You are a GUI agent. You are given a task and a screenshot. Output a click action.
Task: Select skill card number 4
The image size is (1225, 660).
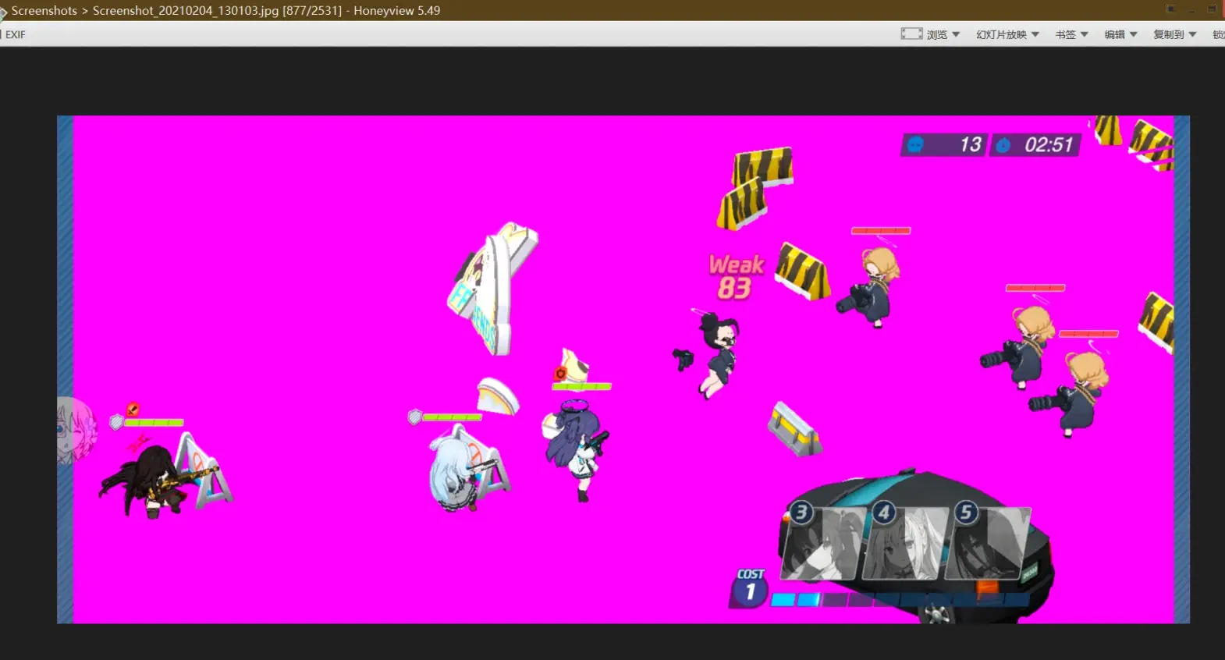point(907,543)
